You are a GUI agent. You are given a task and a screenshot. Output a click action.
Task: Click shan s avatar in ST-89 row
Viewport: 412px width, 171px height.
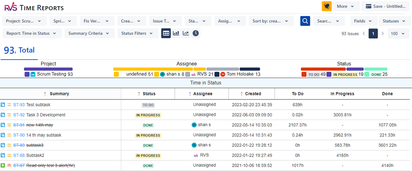coord(194,145)
